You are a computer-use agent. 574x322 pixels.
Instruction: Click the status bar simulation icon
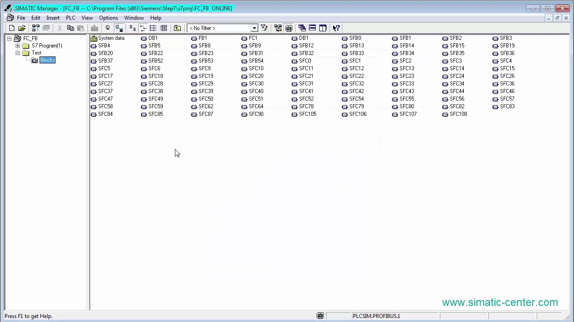point(320,316)
